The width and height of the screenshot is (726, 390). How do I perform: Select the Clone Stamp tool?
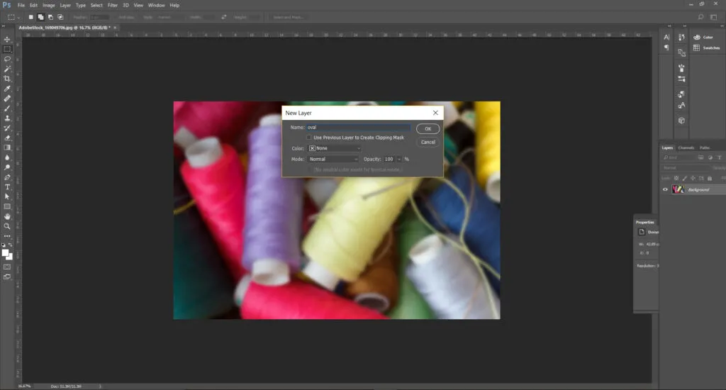coord(7,118)
